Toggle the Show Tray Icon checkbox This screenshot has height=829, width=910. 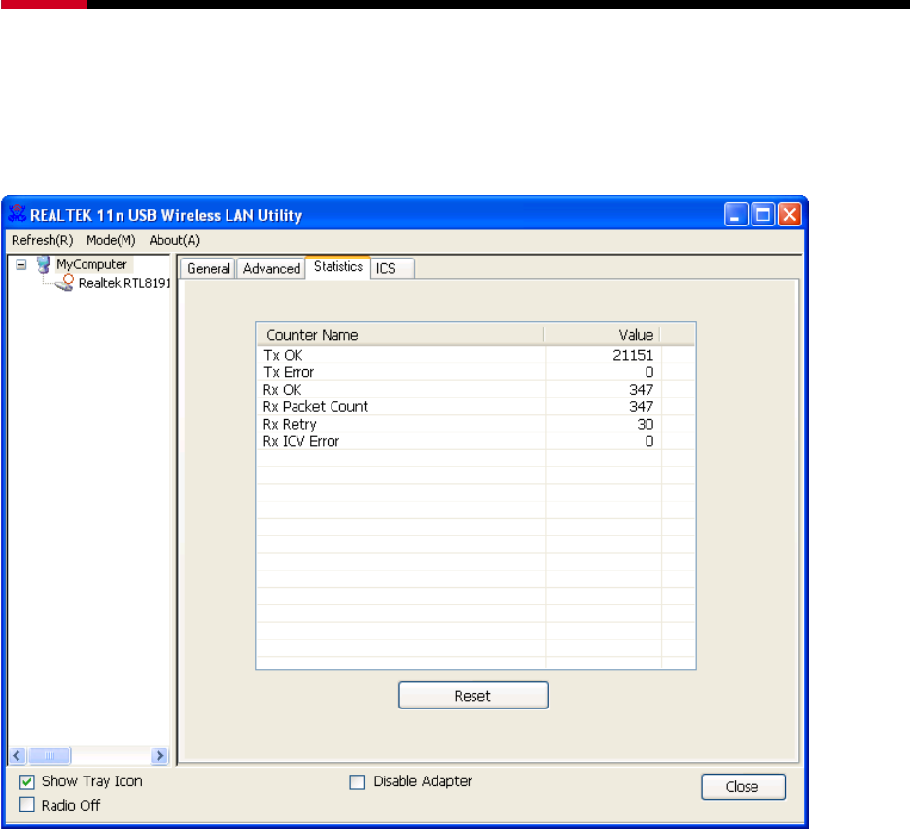[x=26, y=782]
